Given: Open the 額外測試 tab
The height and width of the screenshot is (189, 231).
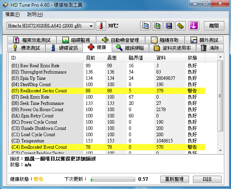Looking at the screenshot, I should pyautogui.click(x=204, y=40).
